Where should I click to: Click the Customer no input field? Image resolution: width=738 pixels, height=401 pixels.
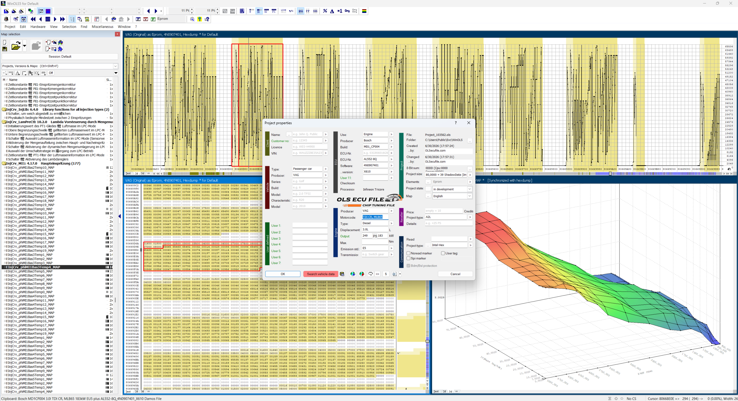click(307, 141)
